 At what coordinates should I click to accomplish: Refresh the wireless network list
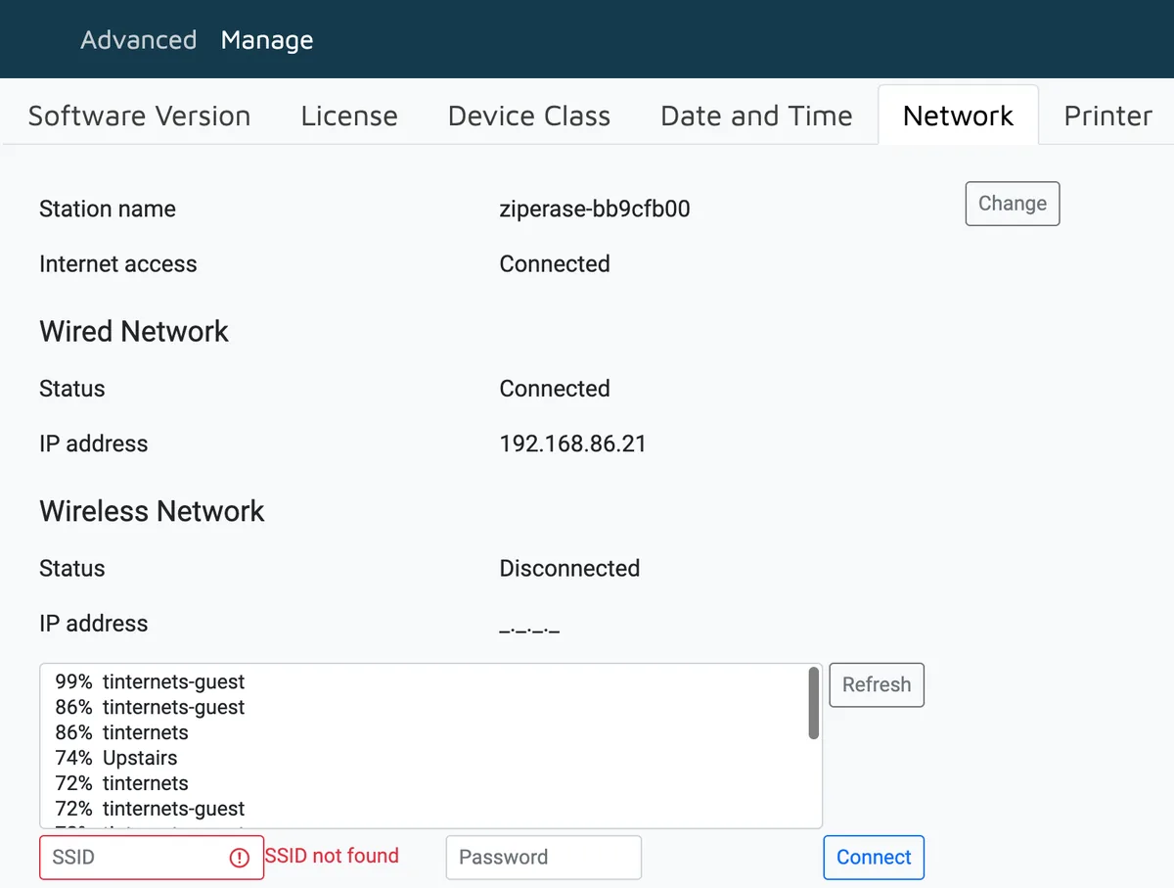pyautogui.click(x=877, y=684)
